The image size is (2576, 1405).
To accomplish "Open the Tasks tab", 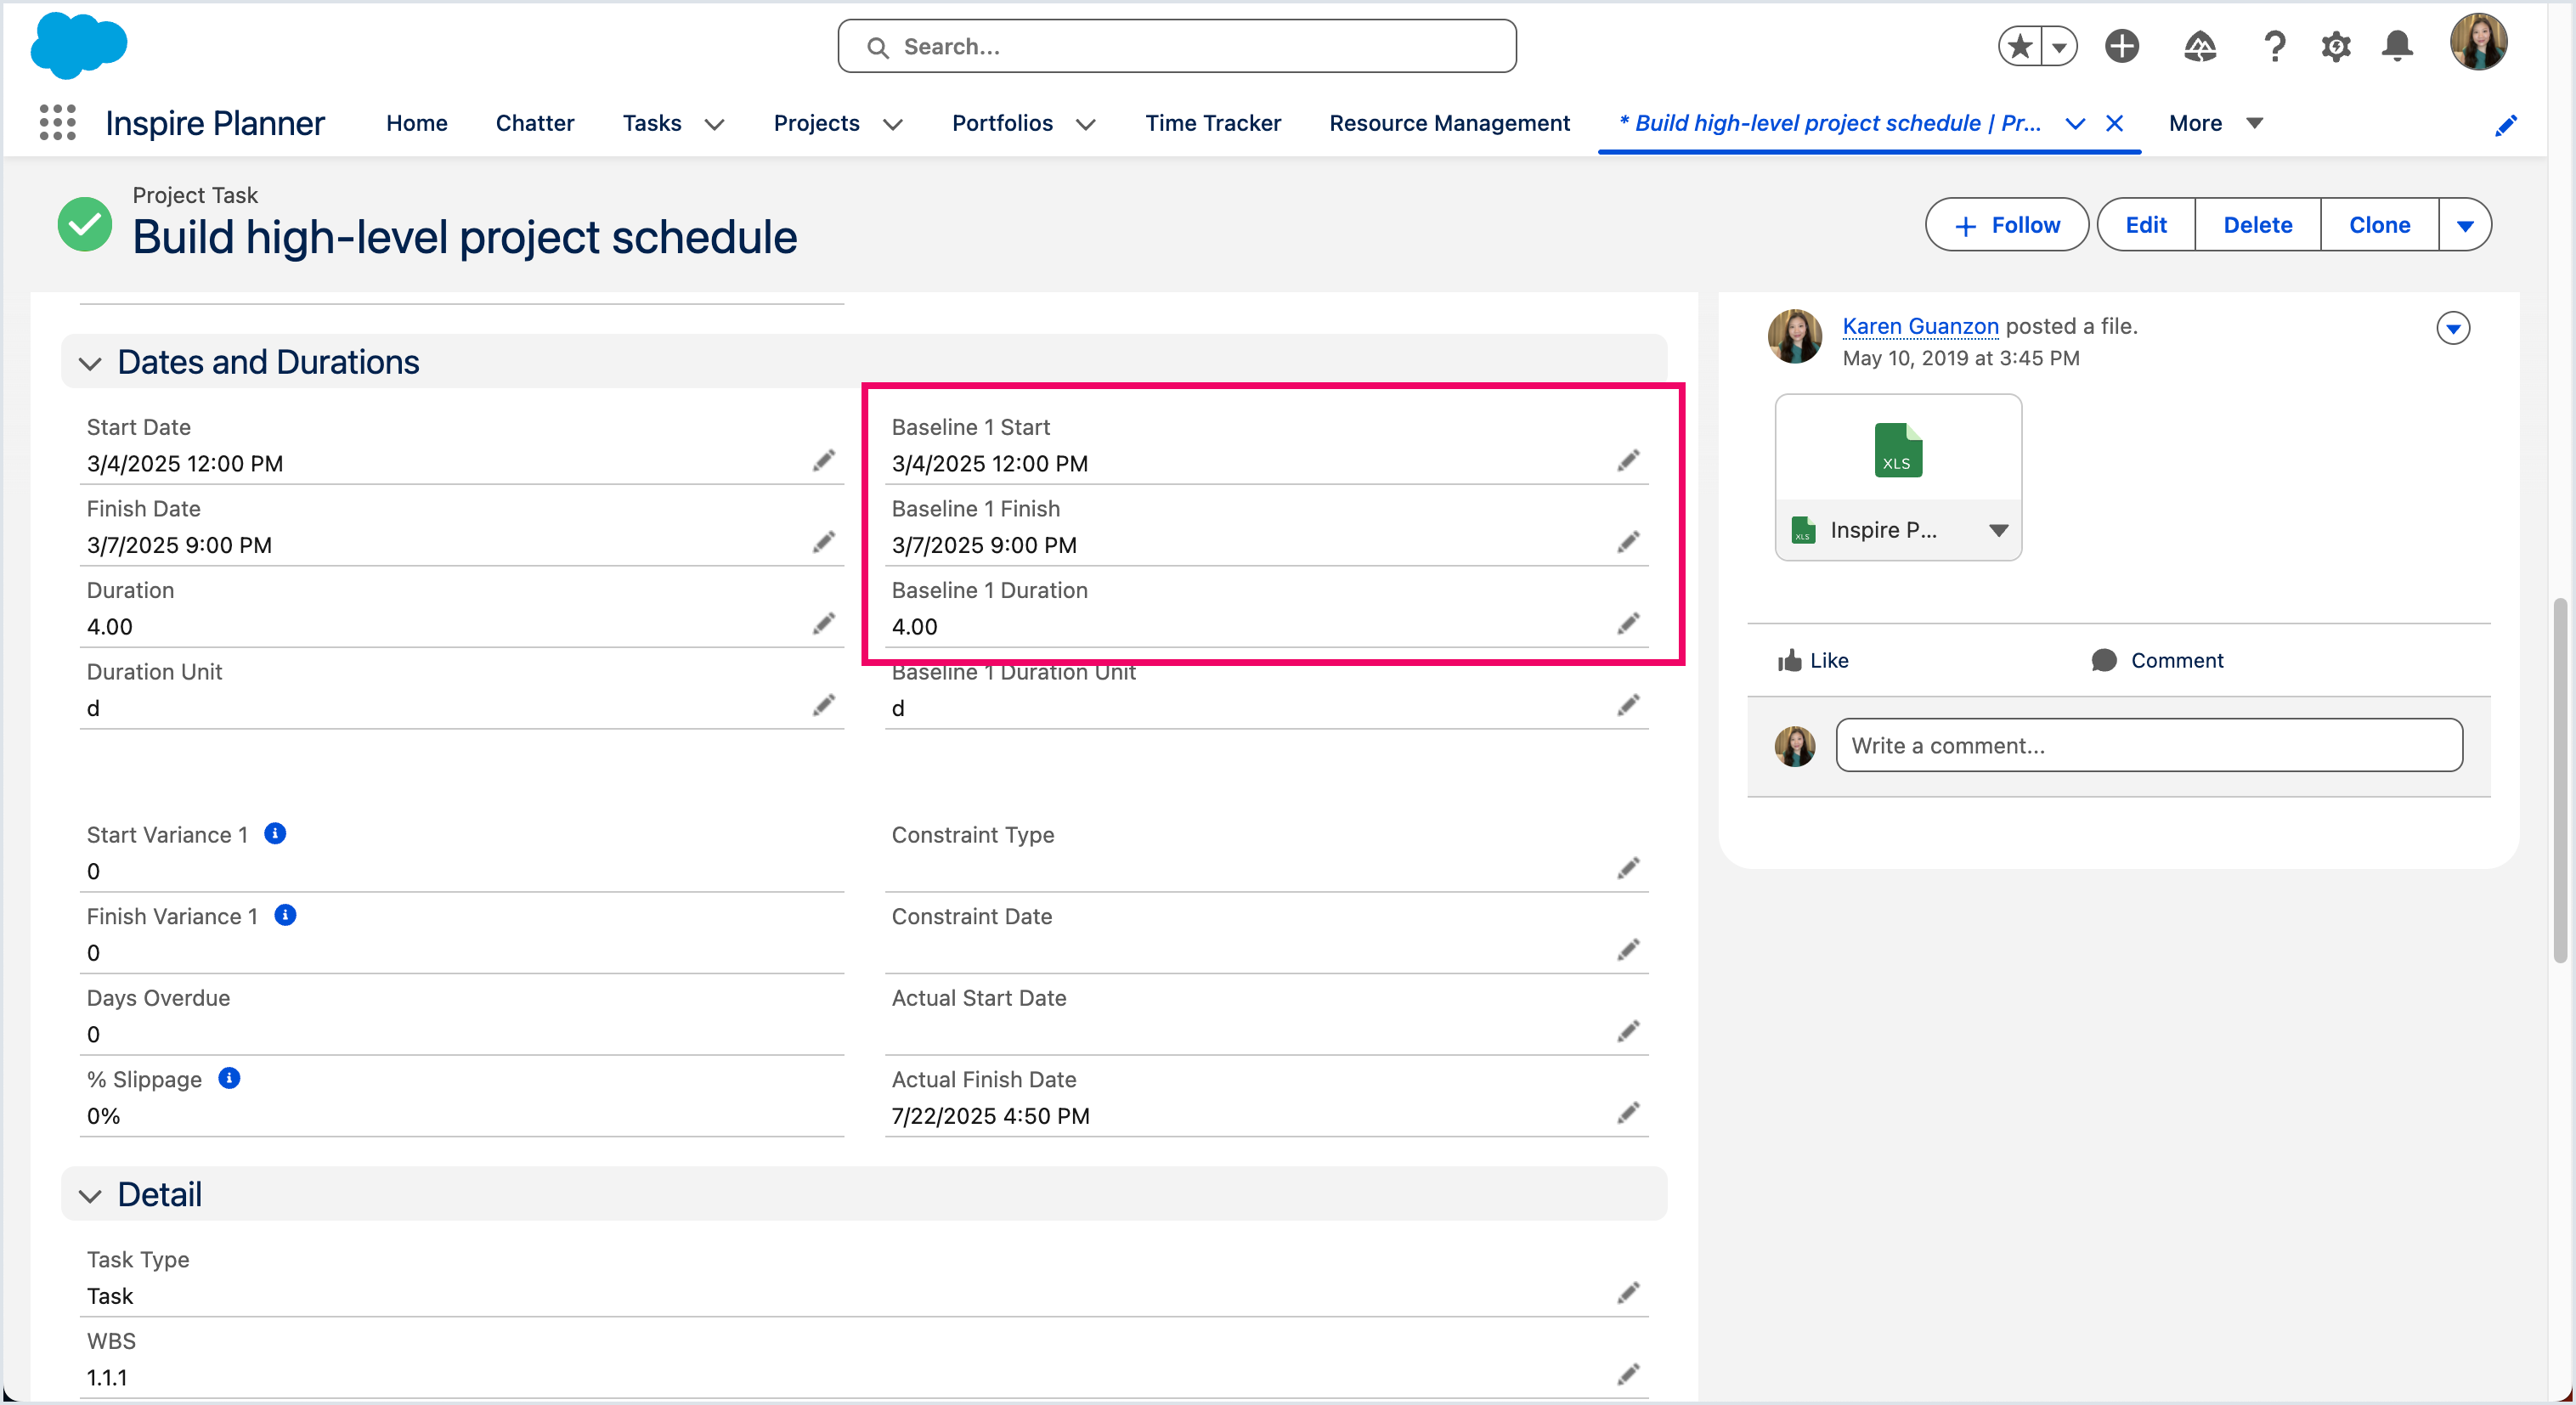I will [652, 123].
